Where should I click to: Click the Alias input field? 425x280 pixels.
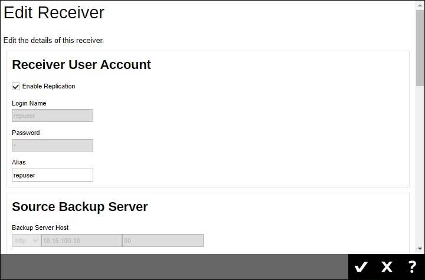(53, 175)
